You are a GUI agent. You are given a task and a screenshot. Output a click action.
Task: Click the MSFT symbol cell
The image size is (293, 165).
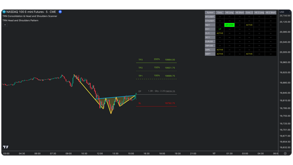(x=208, y=54)
